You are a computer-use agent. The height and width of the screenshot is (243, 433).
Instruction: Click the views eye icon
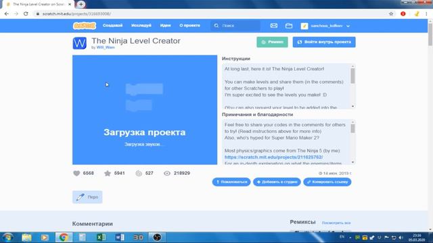click(x=167, y=173)
